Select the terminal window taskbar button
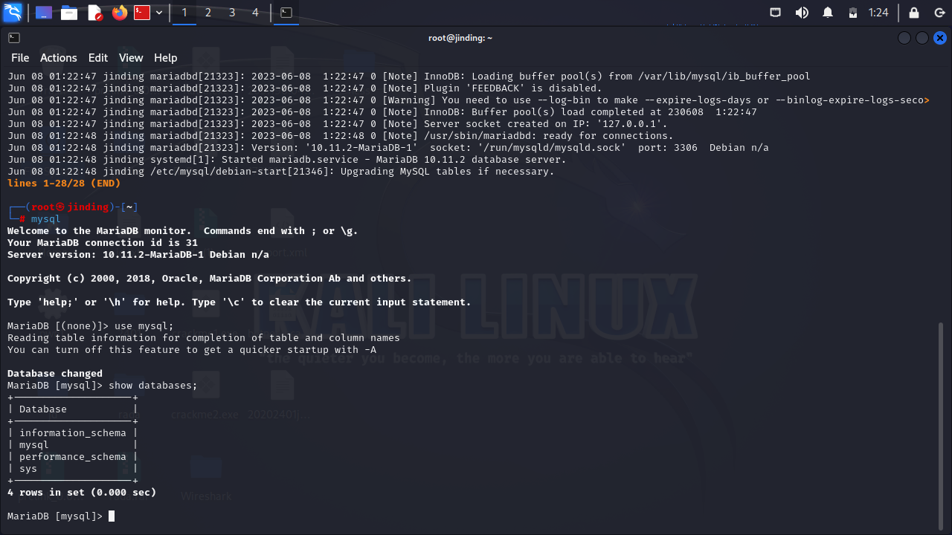This screenshot has height=535, width=952. click(x=286, y=13)
